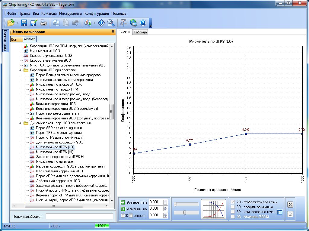
Task: Enable '3D - следить за мышью' checkbox
Action: click(233, 207)
